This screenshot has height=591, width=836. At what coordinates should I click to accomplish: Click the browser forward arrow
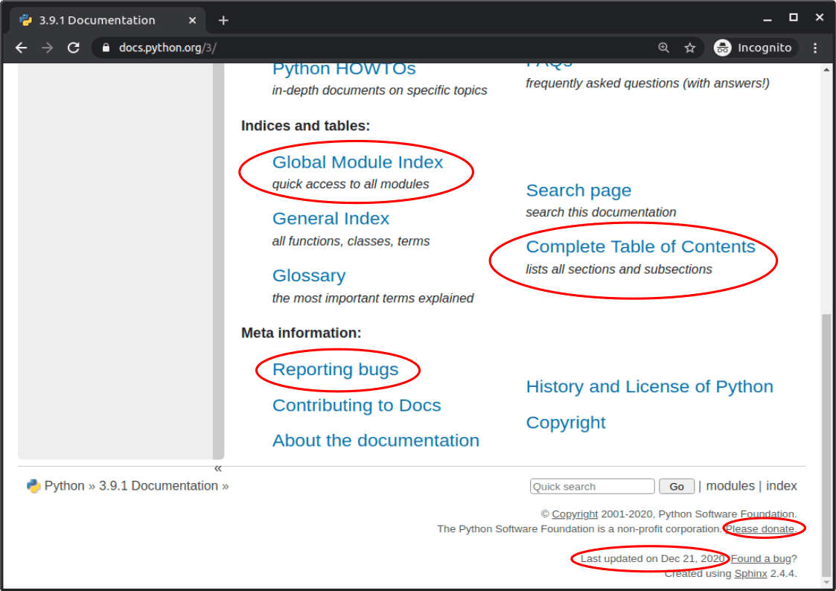47,47
